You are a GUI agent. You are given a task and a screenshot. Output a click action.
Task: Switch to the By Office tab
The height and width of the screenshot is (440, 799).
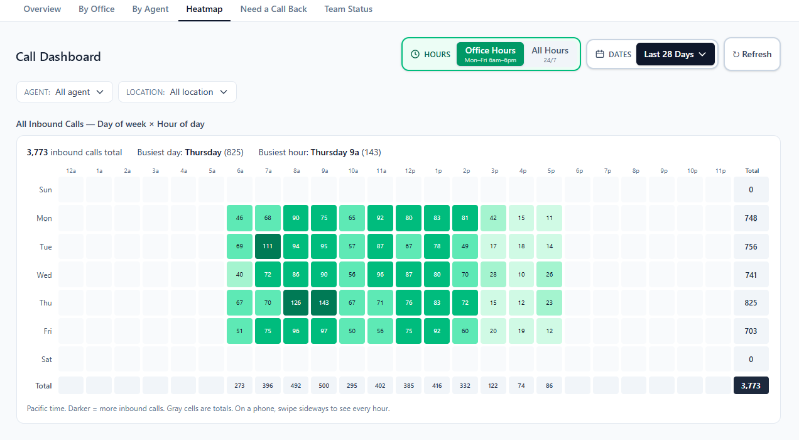coord(97,9)
